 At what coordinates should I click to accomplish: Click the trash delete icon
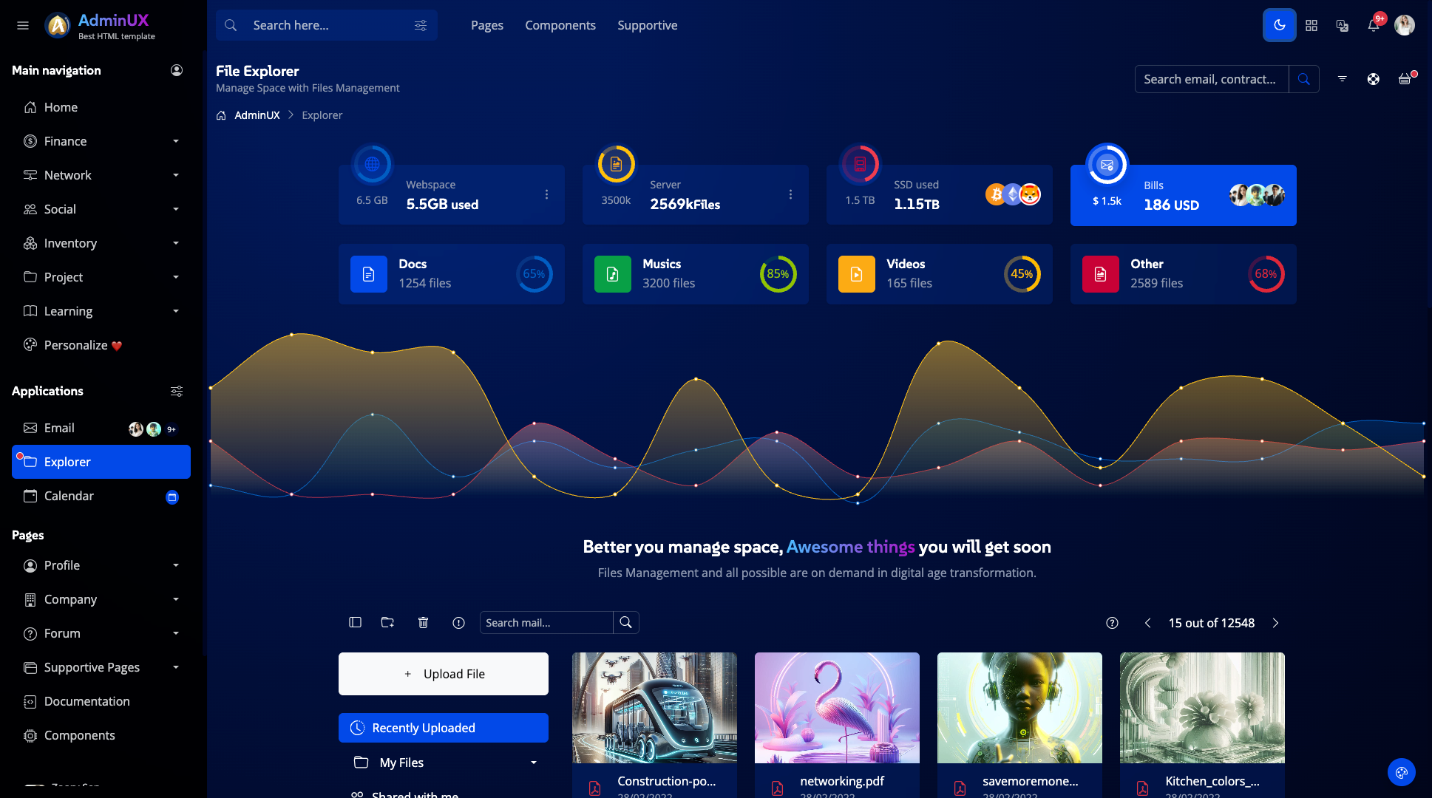tap(423, 623)
